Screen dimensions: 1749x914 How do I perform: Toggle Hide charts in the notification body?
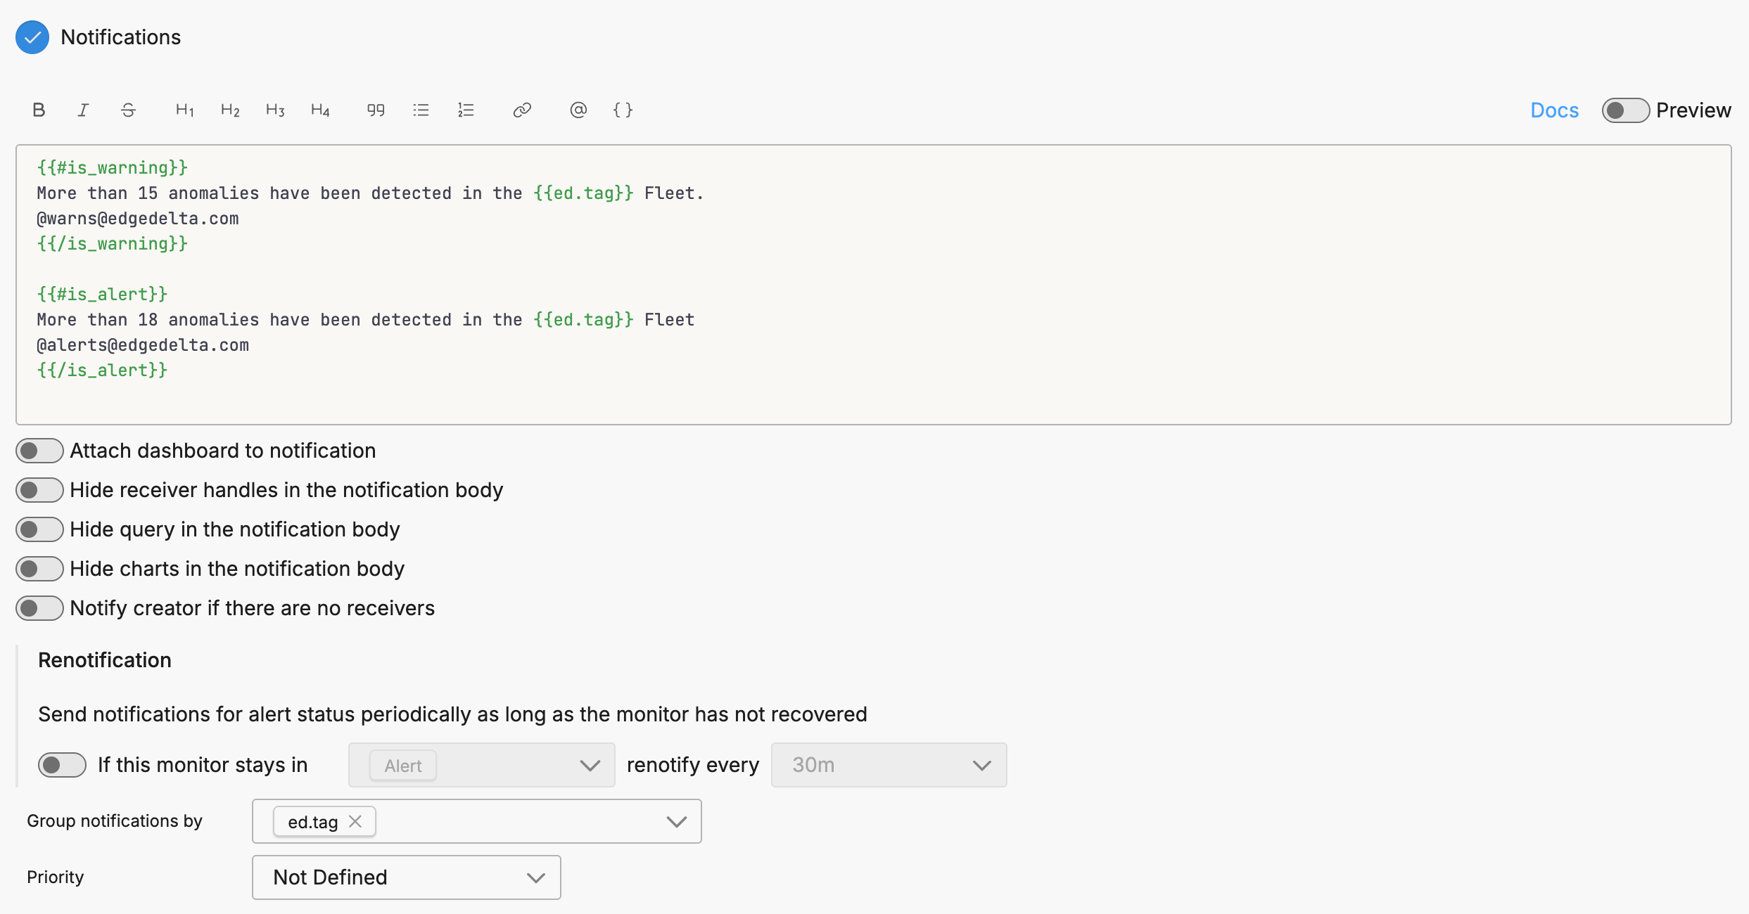click(39, 568)
